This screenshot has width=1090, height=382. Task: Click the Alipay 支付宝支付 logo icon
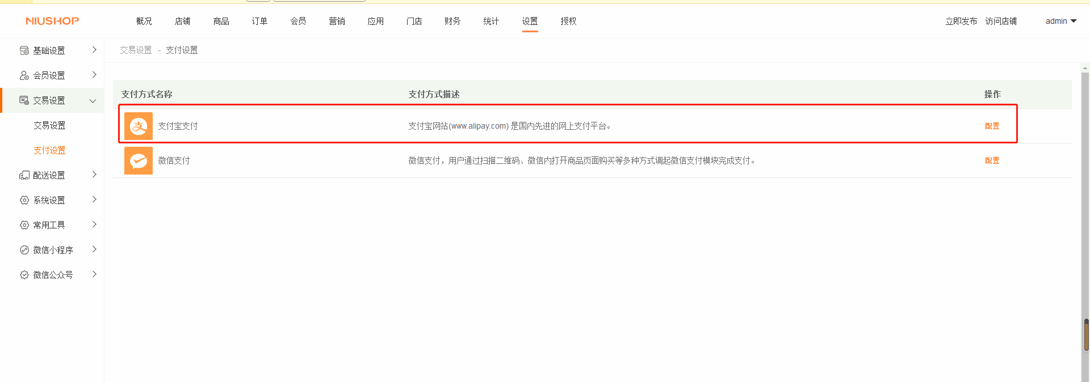coord(139,126)
